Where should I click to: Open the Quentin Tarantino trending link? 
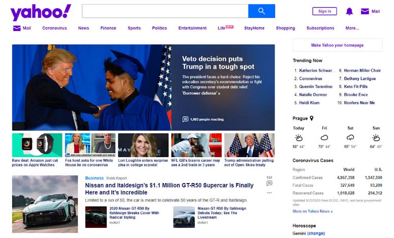pyautogui.click(x=316, y=87)
